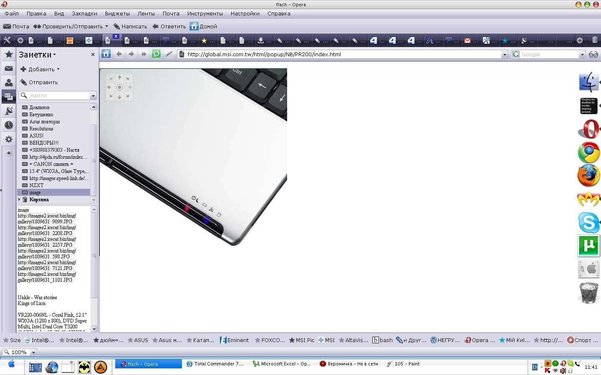Open the Виджеты menu
Screen dimensions: 601x375
(x=117, y=13)
